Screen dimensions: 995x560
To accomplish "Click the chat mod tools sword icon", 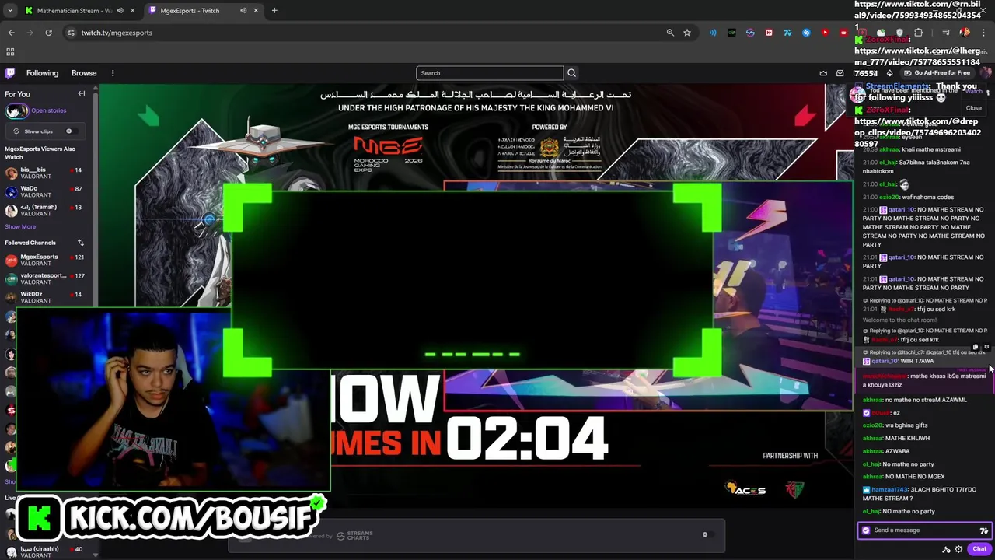I will pos(946,549).
